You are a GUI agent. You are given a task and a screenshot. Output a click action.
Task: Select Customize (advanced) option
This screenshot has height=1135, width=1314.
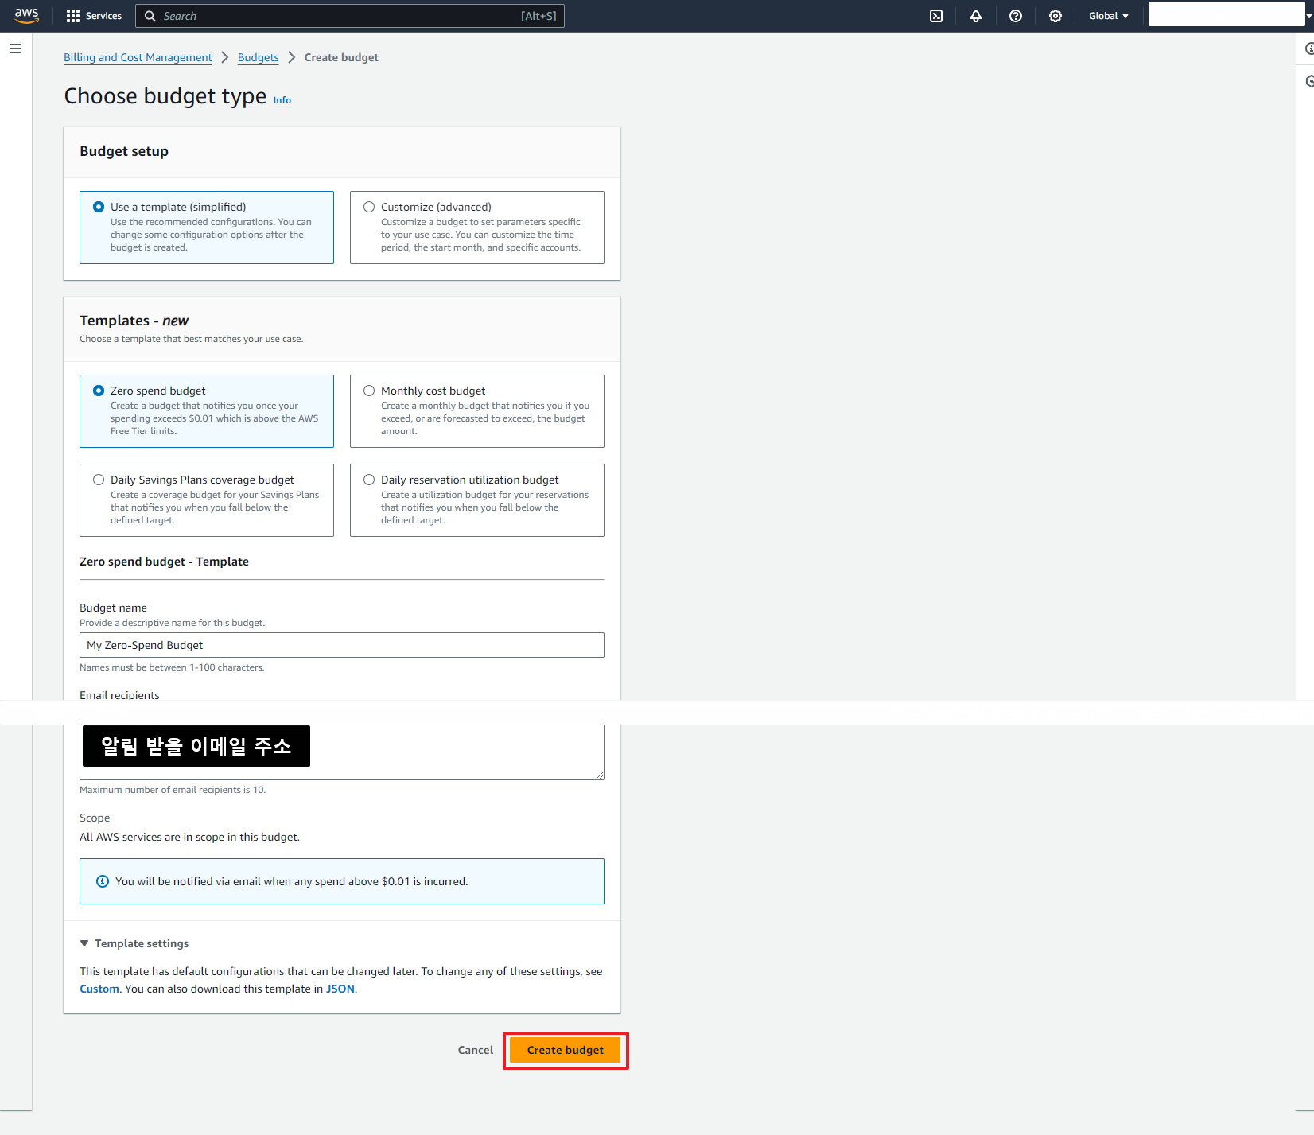(x=477, y=227)
